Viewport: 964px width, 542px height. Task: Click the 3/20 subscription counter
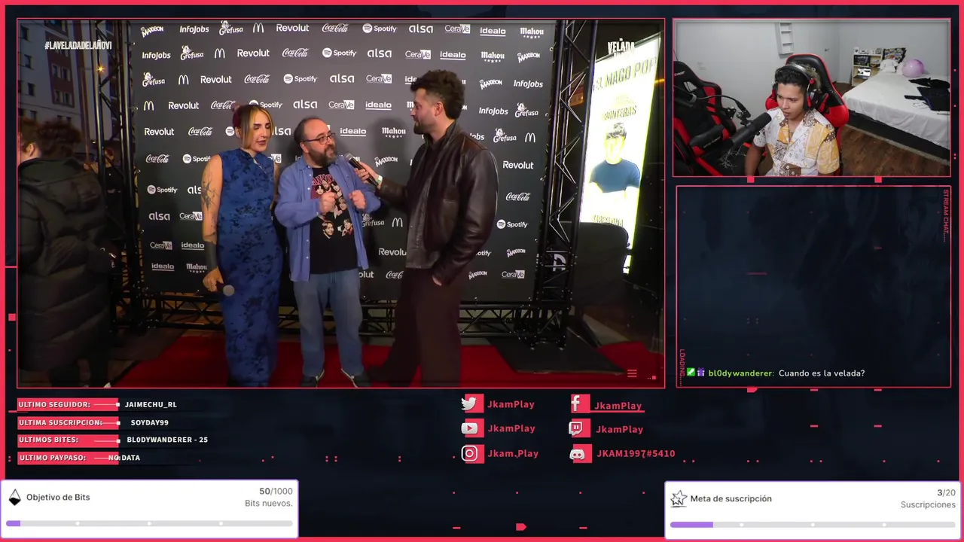coord(946,493)
